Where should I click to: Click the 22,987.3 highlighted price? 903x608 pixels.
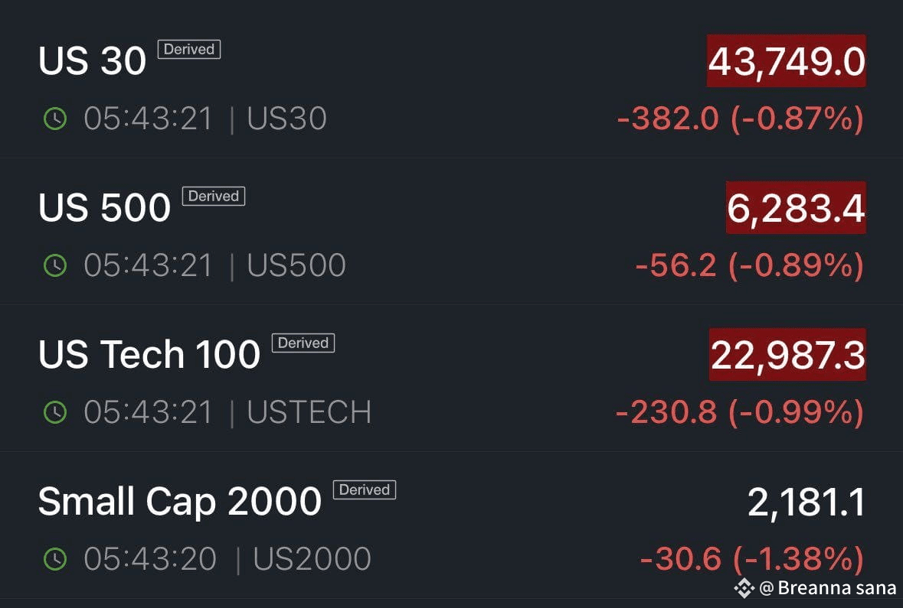(787, 355)
